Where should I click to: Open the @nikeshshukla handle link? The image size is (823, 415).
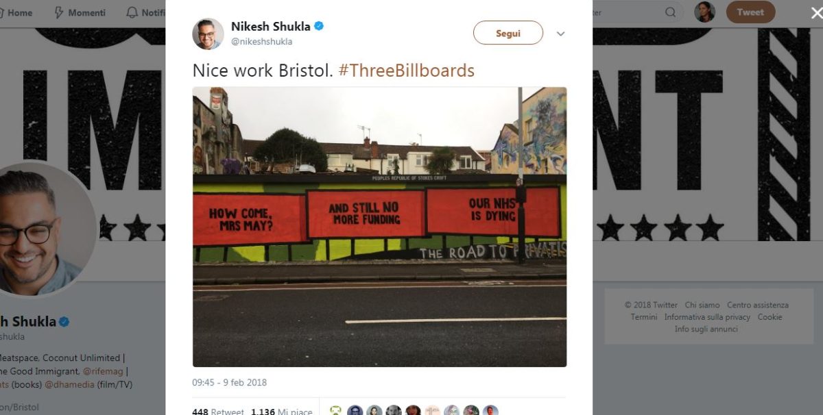[x=261, y=42]
